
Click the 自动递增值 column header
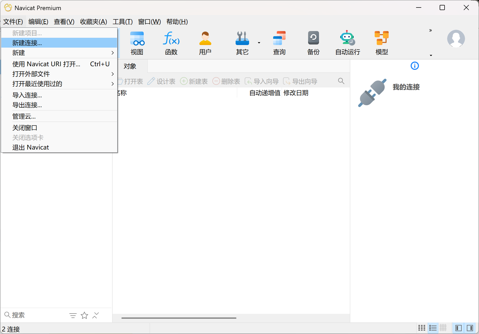click(x=265, y=93)
